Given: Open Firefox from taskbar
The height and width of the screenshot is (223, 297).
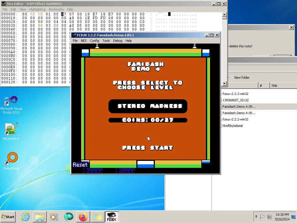Looking at the screenshot, I should 83,217.
